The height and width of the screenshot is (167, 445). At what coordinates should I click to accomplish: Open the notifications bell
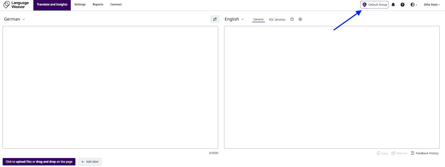393,5
